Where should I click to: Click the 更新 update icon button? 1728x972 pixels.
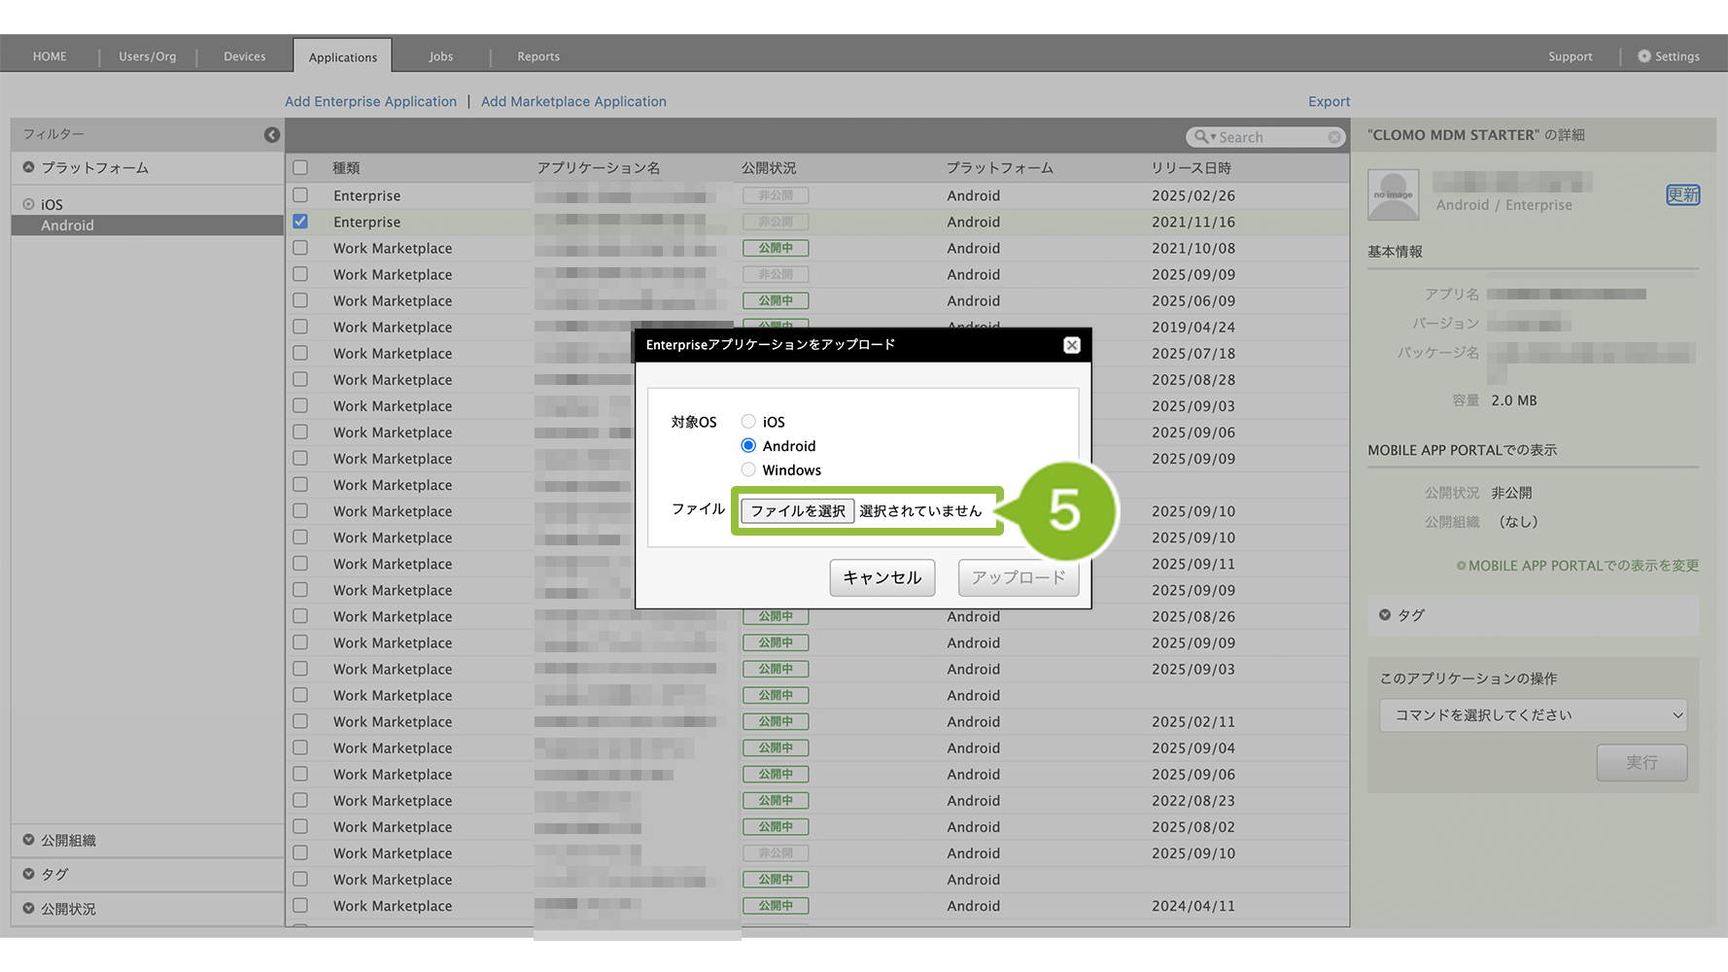[1682, 194]
